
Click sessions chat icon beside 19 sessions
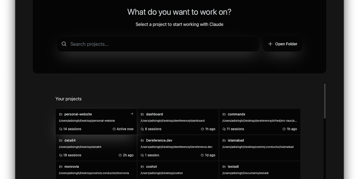pos(61,155)
